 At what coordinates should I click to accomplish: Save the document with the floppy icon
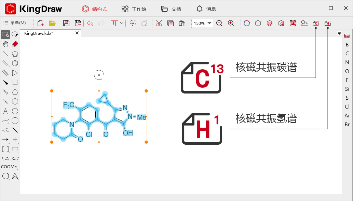[66, 23]
